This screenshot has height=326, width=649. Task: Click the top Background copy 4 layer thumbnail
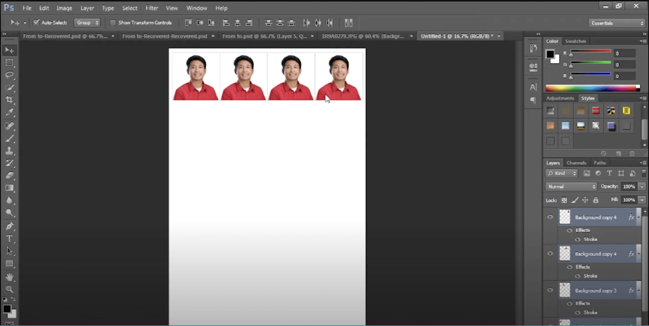[x=565, y=217]
